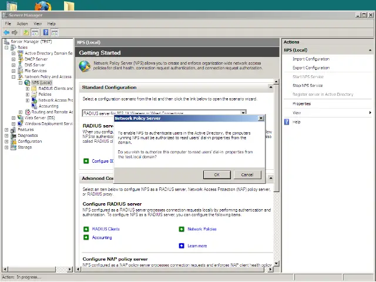The image size is (376, 282).
Task: Open the configuration scenario dropdown
Action: (x=243, y=113)
